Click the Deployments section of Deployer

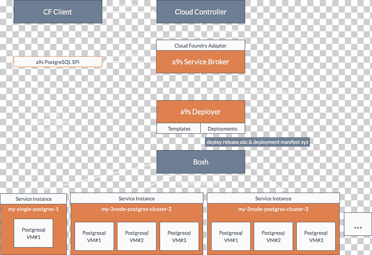click(x=222, y=129)
